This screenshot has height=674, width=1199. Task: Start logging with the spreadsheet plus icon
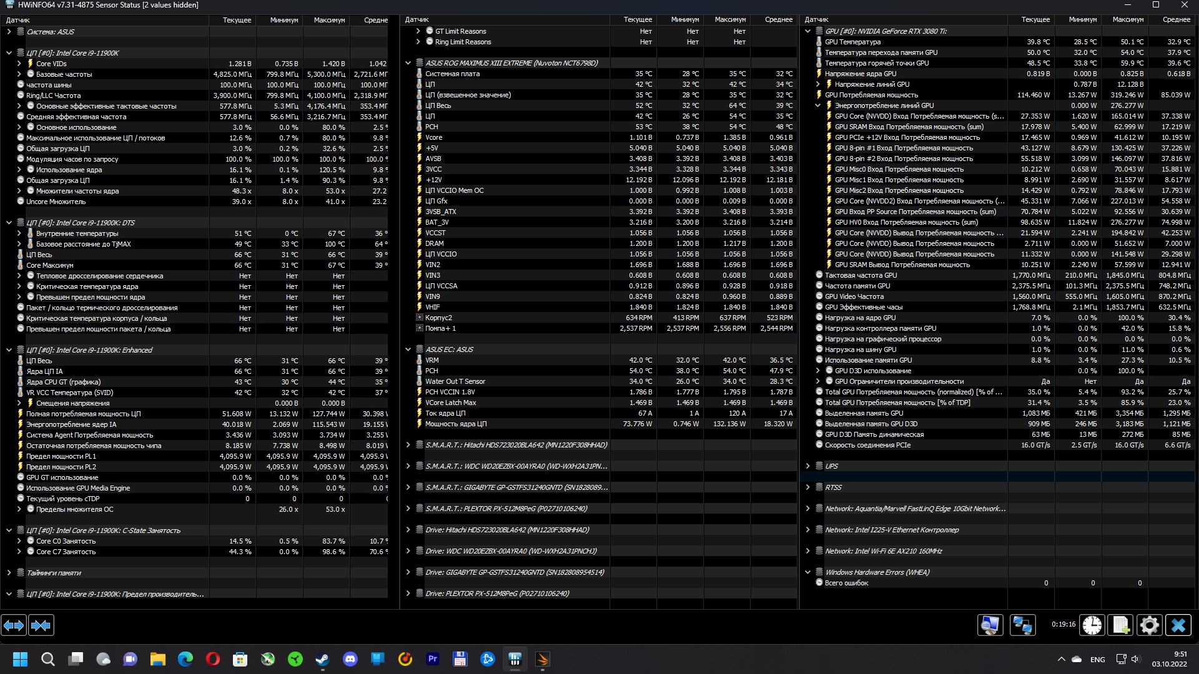1121,625
